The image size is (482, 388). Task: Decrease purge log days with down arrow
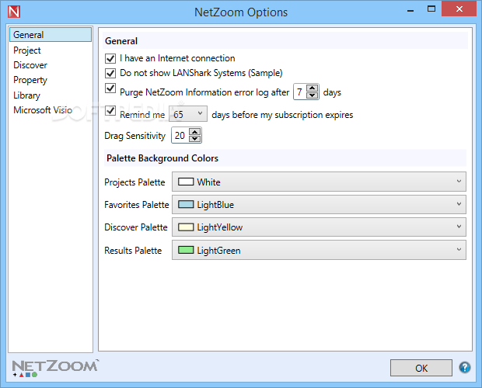[313, 95]
